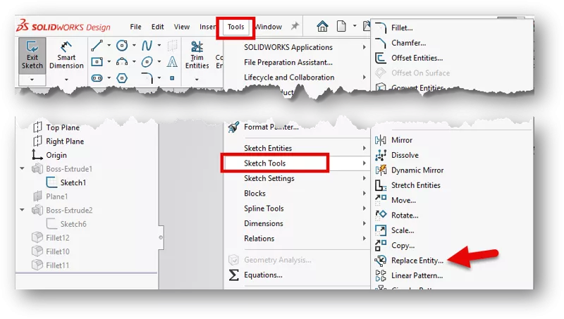Collapse the Boss-Extrude2 tree node

(23, 210)
